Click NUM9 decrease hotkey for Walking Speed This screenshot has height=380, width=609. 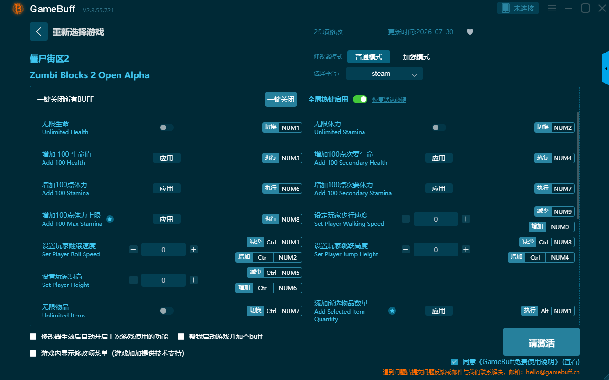pyautogui.click(x=555, y=211)
